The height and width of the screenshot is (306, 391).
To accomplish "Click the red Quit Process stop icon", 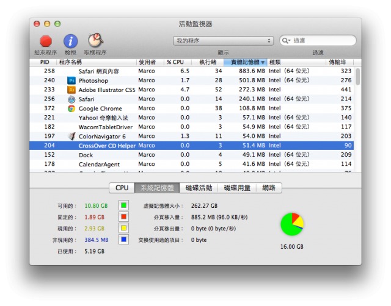I will click(x=46, y=41).
